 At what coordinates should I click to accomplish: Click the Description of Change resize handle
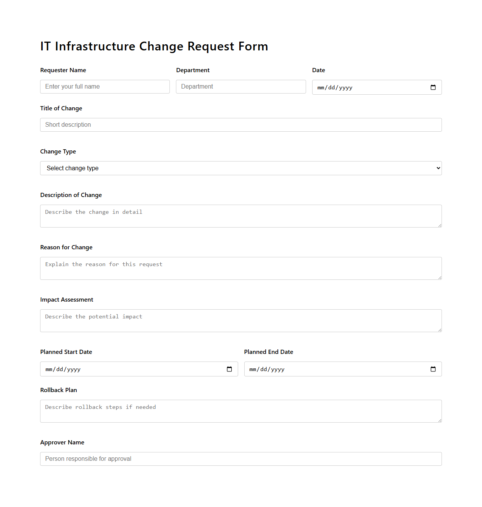tap(440, 225)
